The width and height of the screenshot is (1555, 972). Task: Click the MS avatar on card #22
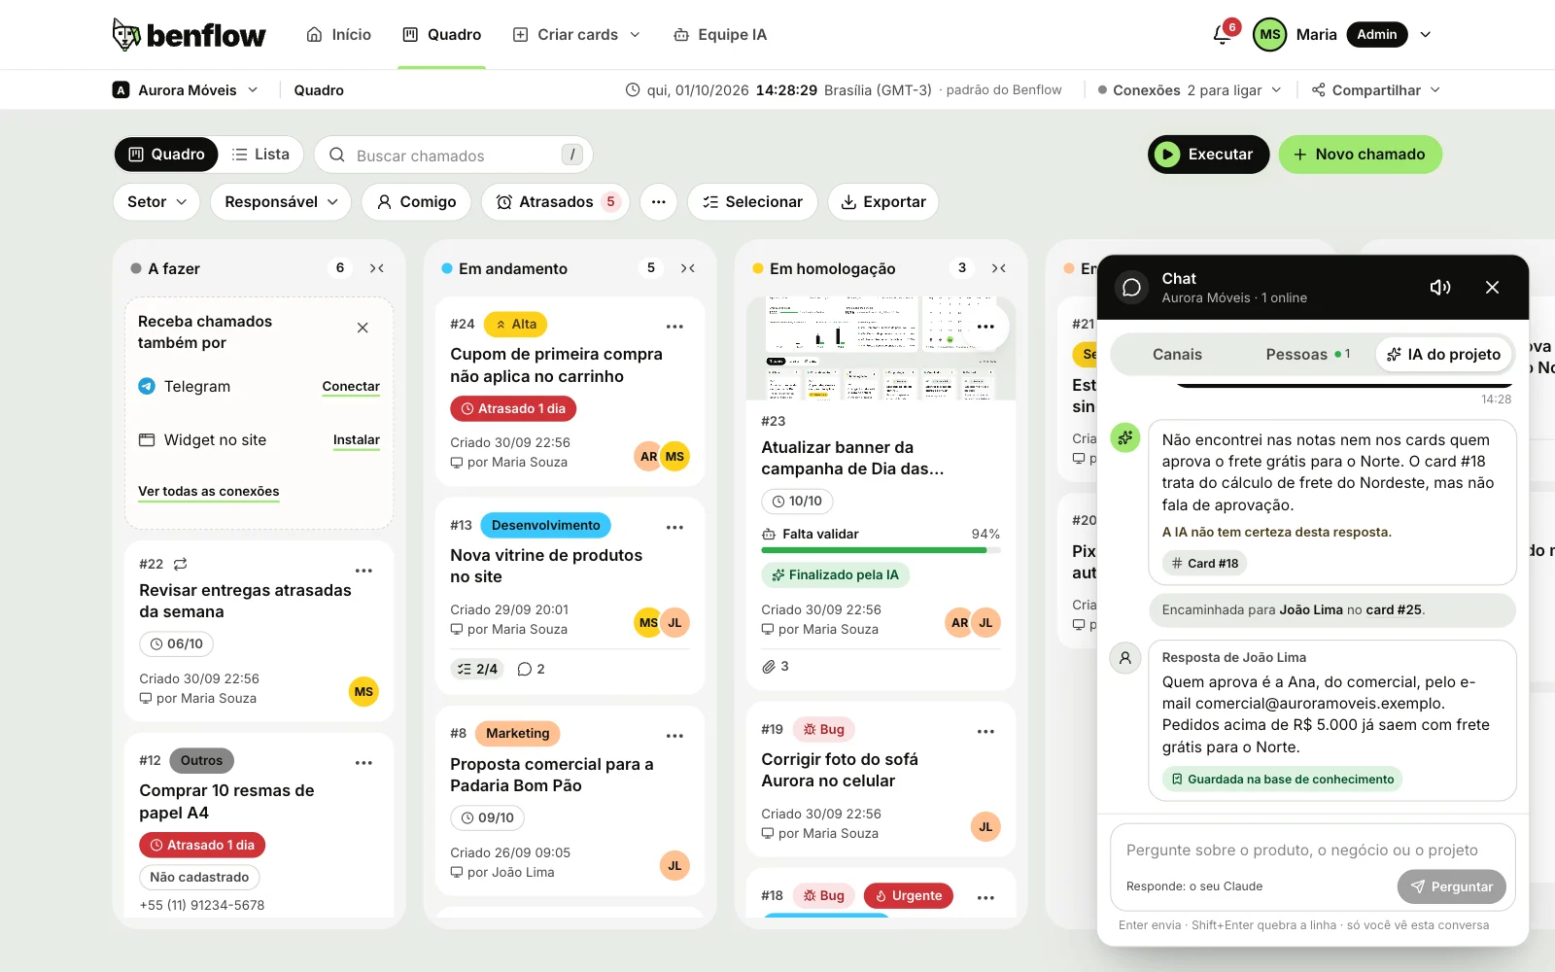click(x=363, y=692)
